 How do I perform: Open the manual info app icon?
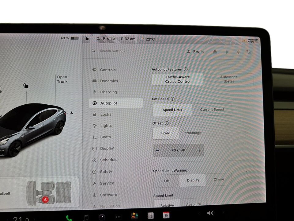pyautogui.click(x=150, y=215)
